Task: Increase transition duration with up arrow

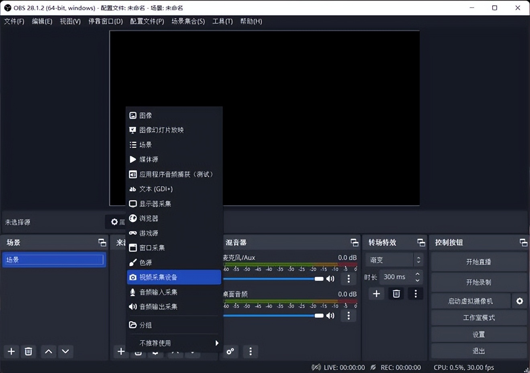Action: [x=418, y=274]
